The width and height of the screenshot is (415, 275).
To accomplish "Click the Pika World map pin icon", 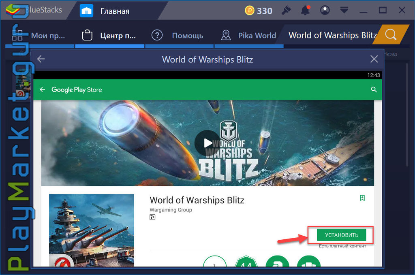I will point(226,35).
